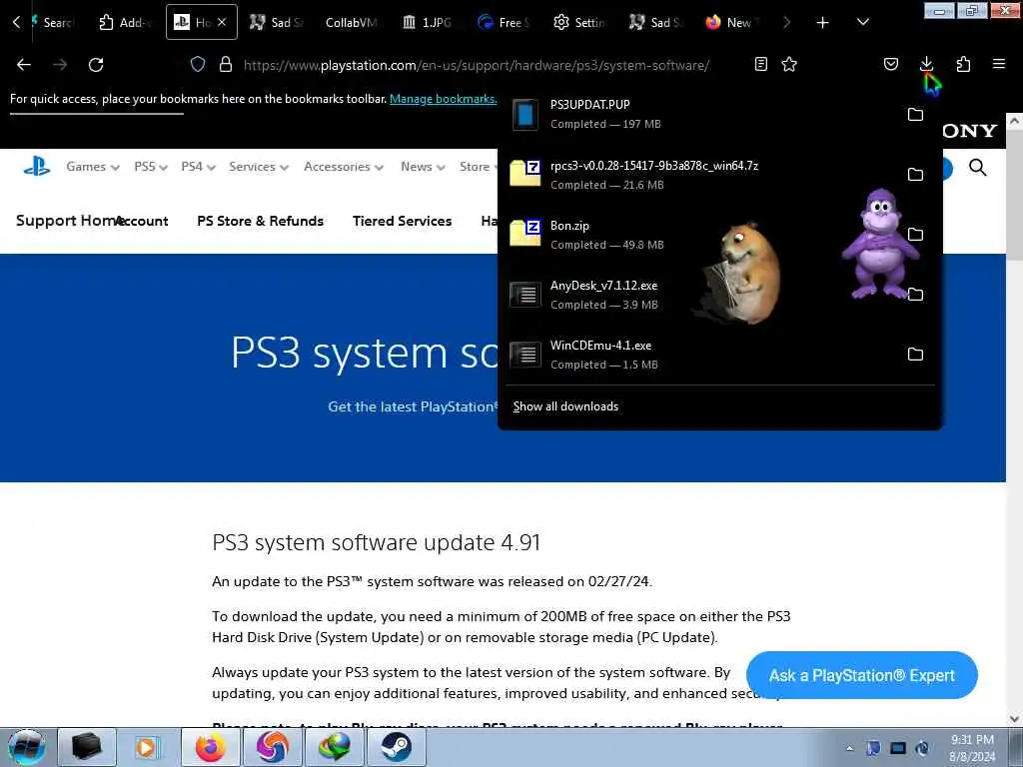Open the PS3UPDAT.PUP download entry
The image size is (1023, 767).
click(x=701, y=115)
